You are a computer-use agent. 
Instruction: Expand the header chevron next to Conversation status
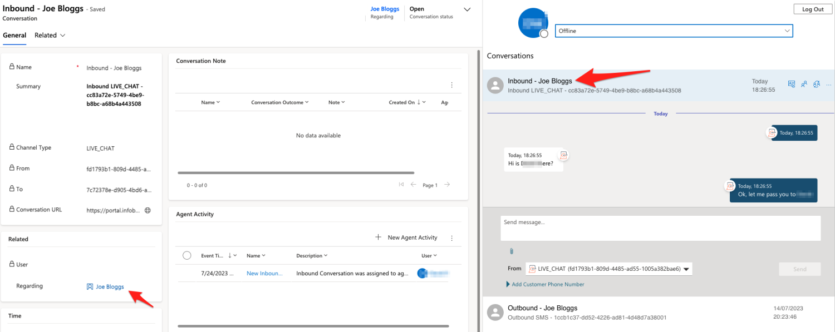467,9
